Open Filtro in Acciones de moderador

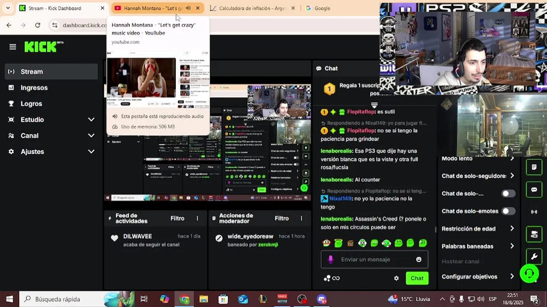click(282, 218)
